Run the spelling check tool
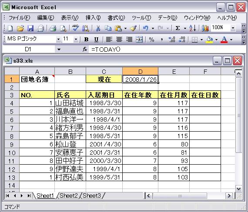 pos(75,28)
